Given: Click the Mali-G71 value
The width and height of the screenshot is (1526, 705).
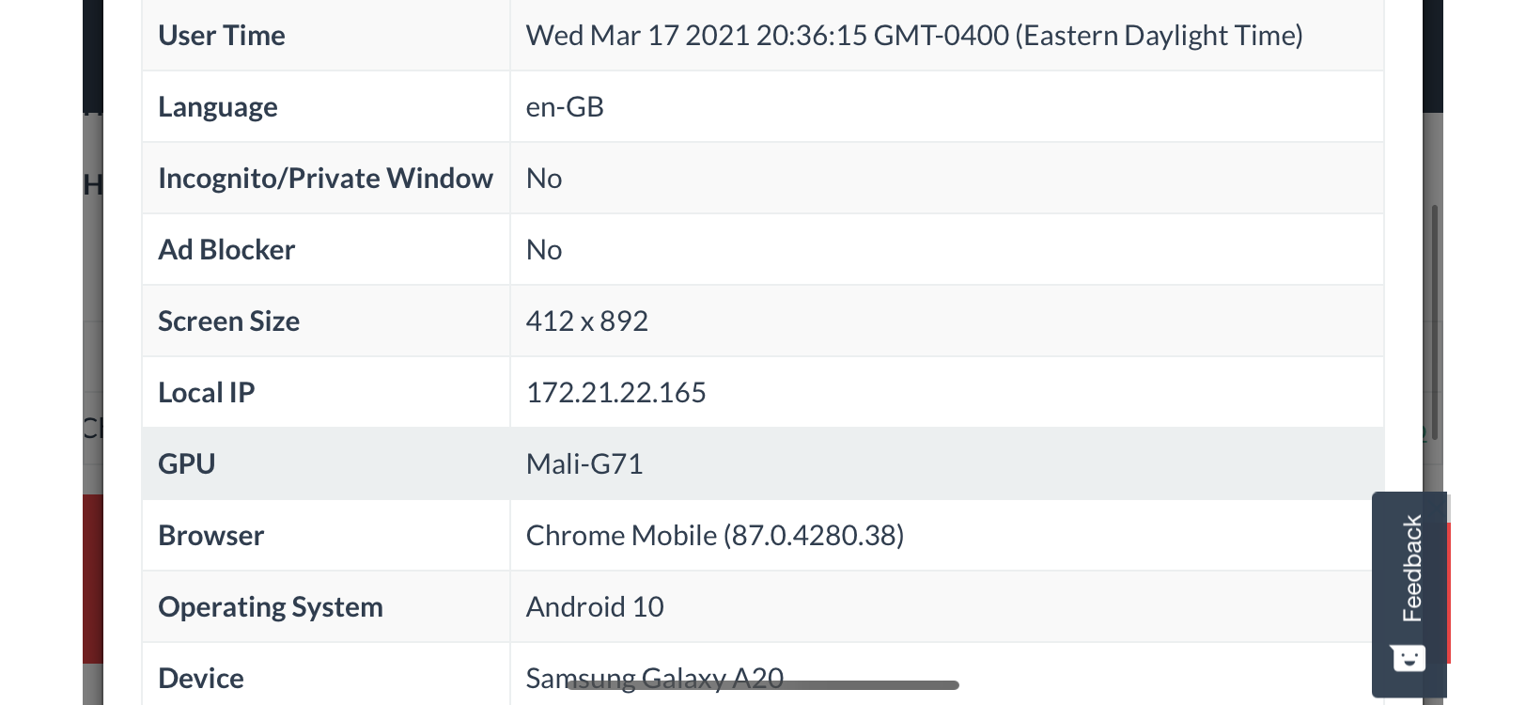Looking at the screenshot, I should (x=584, y=463).
